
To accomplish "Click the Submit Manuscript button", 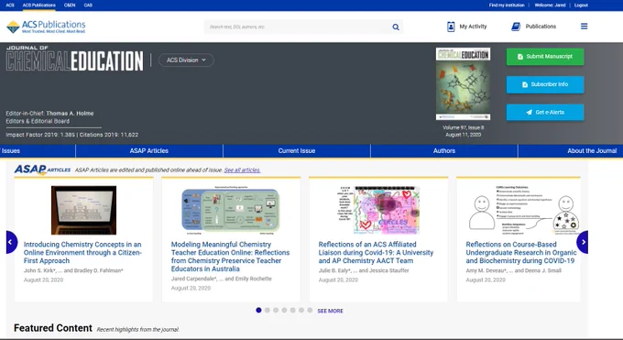I will tap(545, 57).
